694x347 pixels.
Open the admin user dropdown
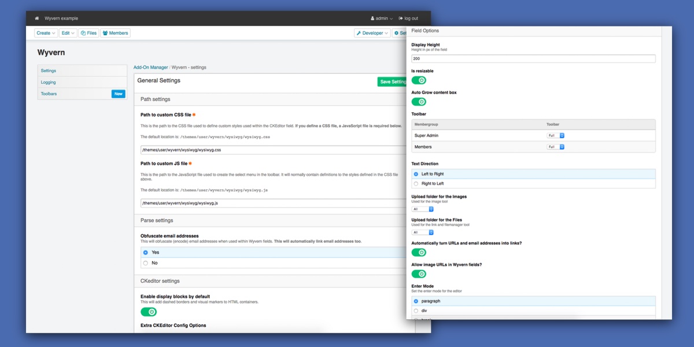381,19
